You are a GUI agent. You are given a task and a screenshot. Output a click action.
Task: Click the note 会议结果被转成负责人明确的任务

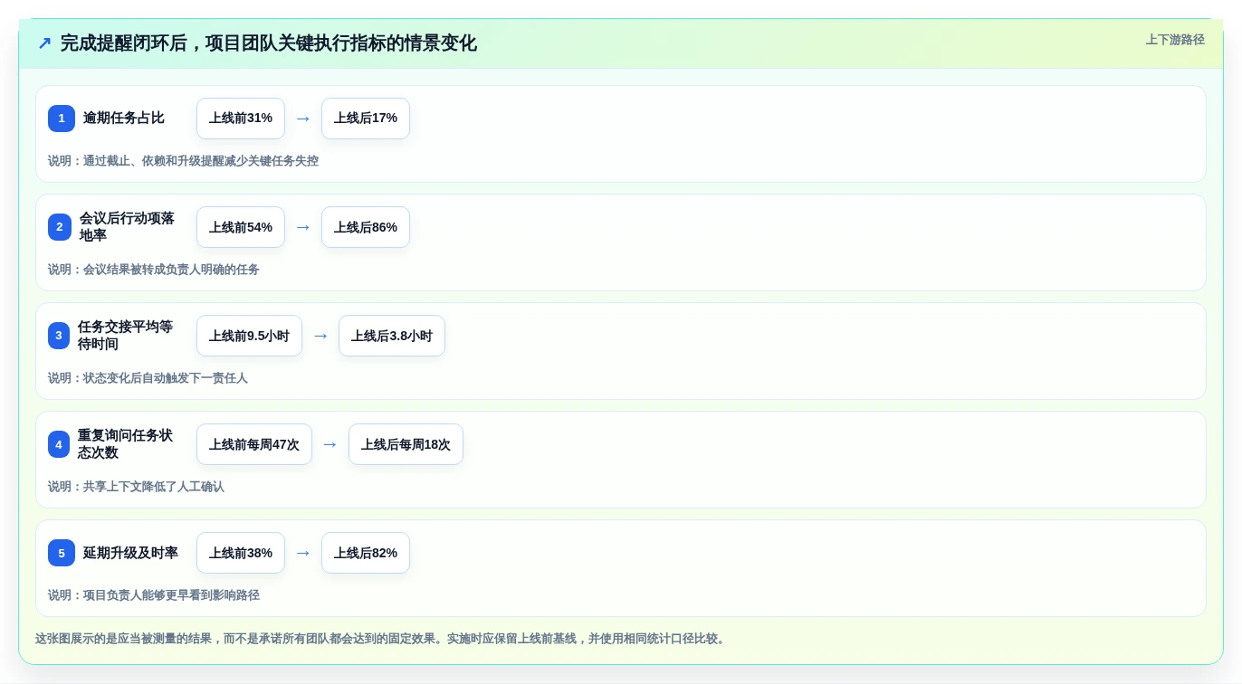click(171, 270)
